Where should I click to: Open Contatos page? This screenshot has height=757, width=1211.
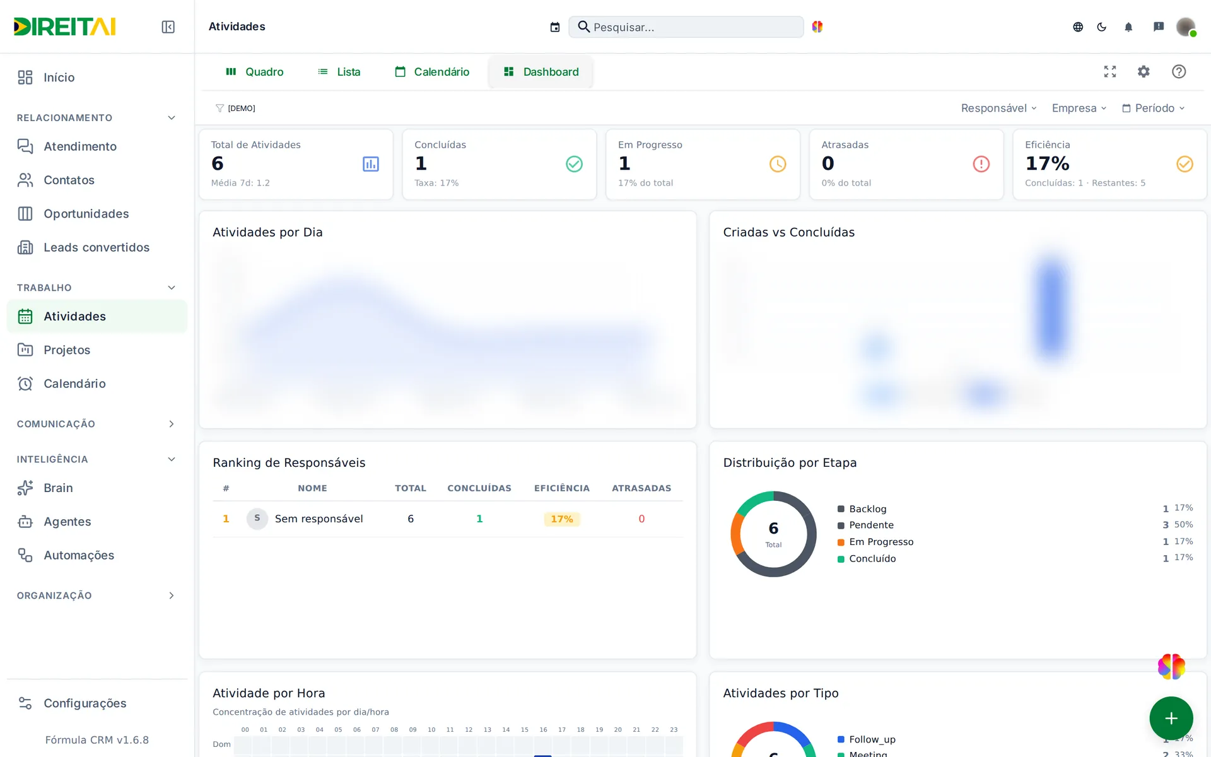pos(97,180)
